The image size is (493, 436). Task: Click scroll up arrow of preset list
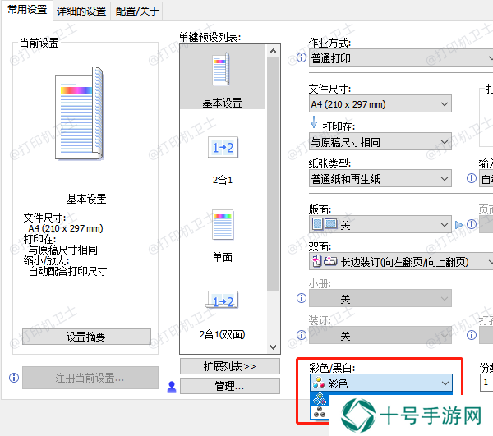tap(273, 51)
